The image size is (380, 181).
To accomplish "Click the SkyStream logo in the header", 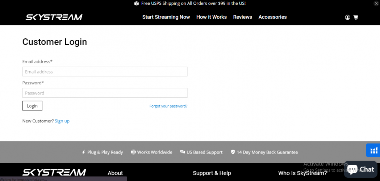I will pyautogui.click(x=54, y=17).
